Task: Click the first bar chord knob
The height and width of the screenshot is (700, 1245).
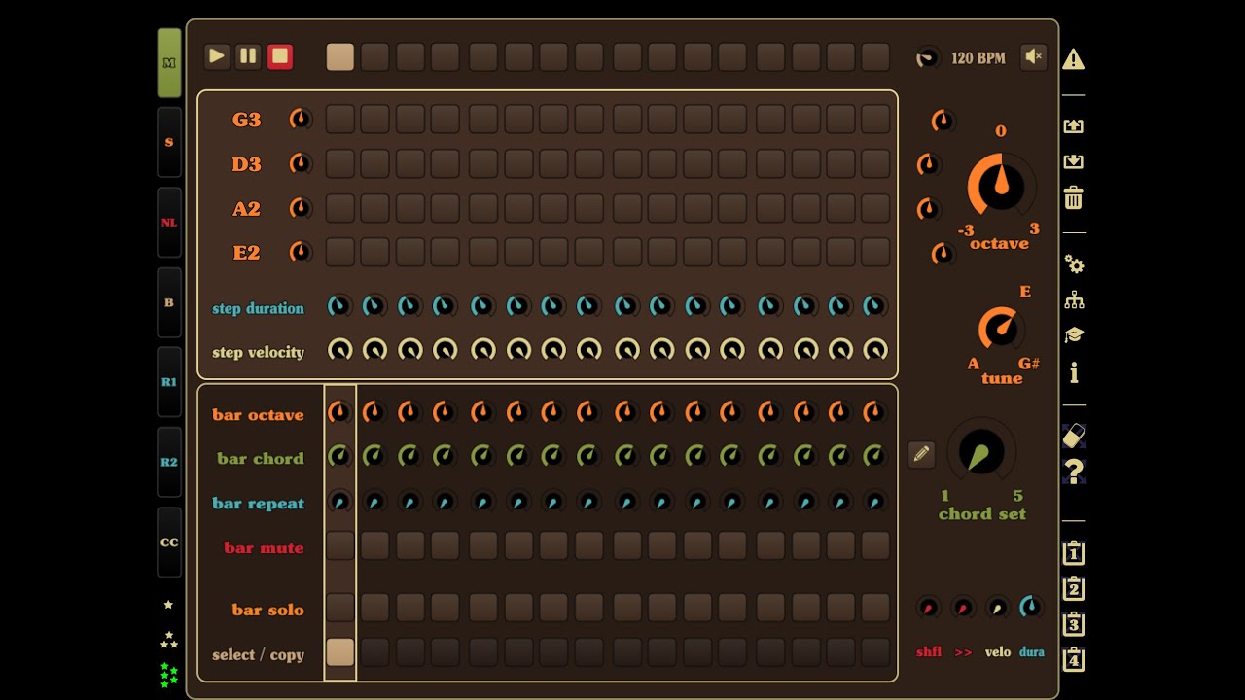Action: (x=339, y=455)
